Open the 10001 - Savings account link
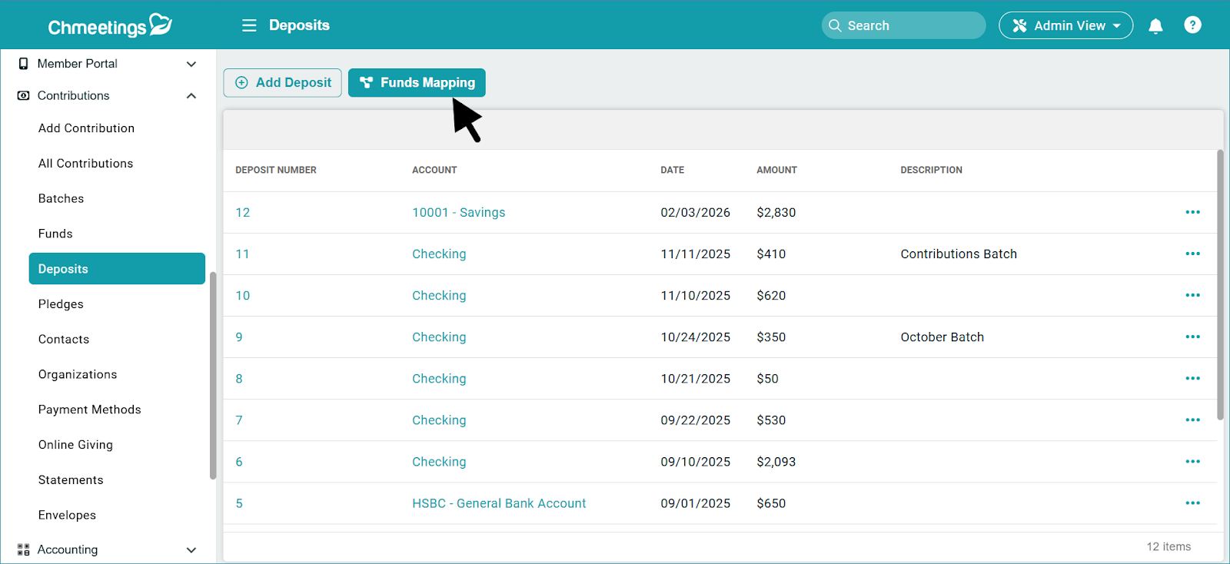1230x564 pixels. coord(458,213)
